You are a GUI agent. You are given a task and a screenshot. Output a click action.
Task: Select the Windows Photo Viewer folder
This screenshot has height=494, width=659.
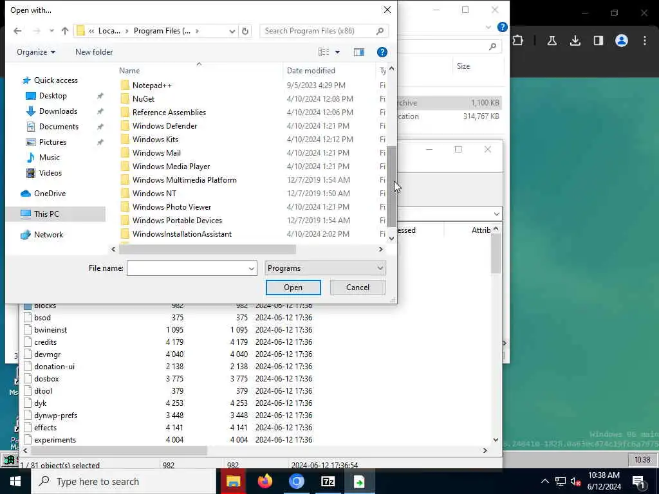click(171, 206)
